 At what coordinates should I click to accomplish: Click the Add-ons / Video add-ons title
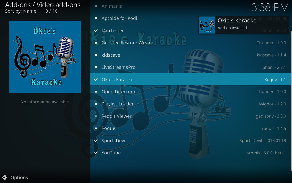tap(43, 5)
